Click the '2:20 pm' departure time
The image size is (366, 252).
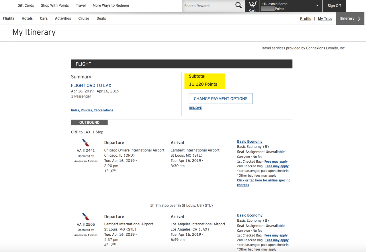pyautogui.click(x=111, y=166)
